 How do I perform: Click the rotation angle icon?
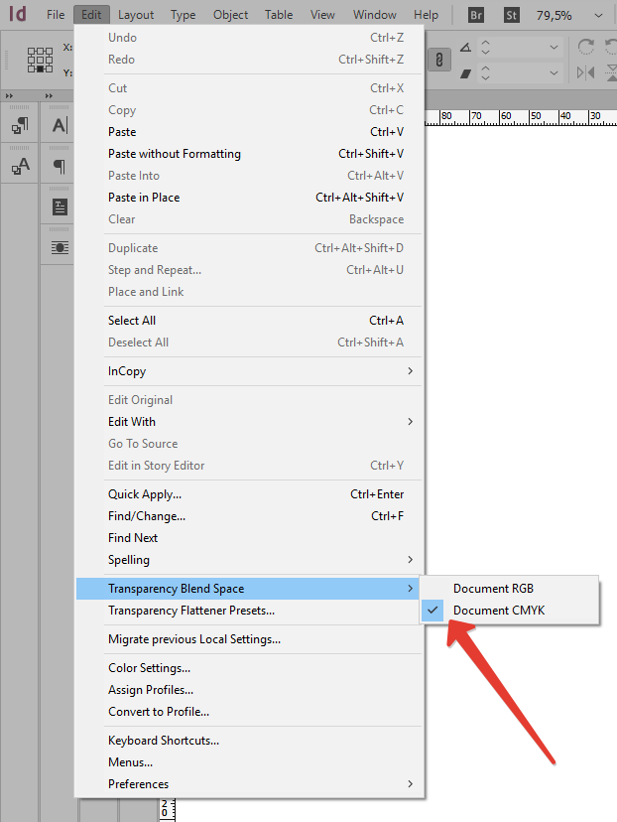coord(465,48)
